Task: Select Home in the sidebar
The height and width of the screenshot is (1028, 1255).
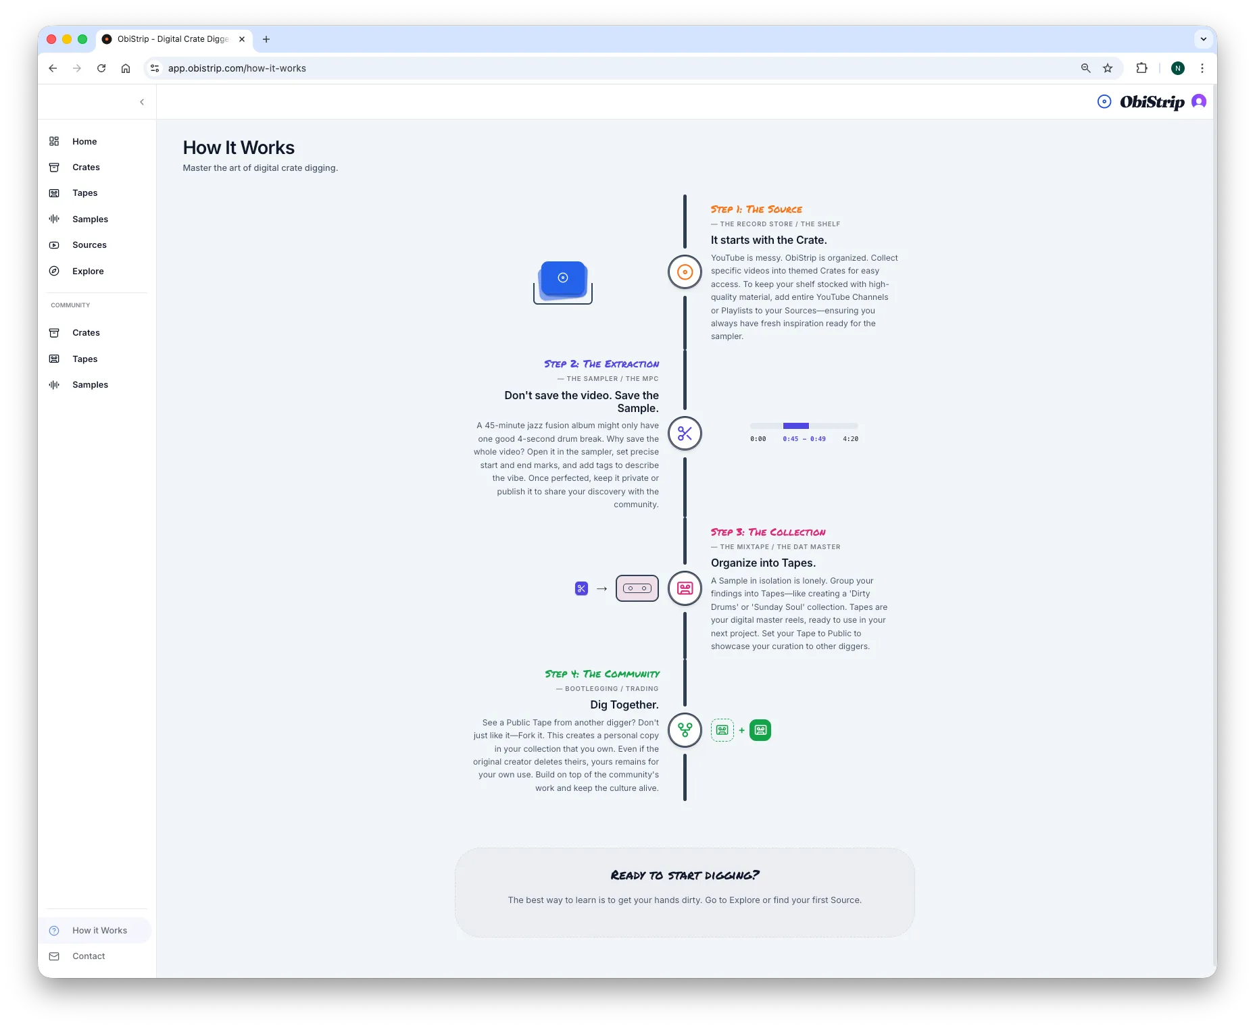Action: pyautogui.click(x=84, y=141)
